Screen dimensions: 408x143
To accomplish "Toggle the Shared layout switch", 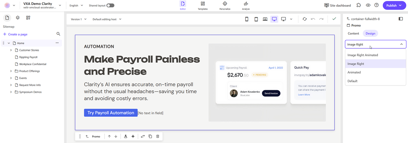I will click(x=110, y=6).
